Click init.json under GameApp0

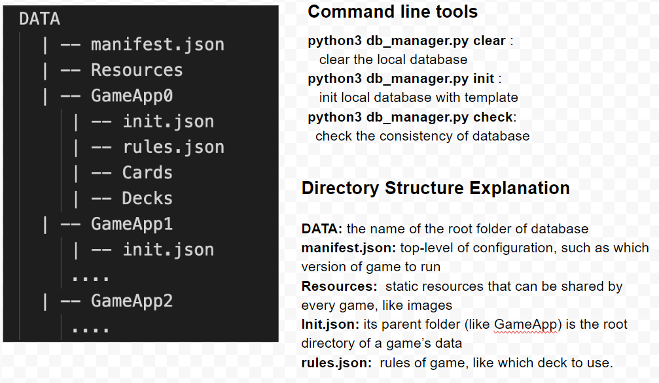click(x=168, y=122)
